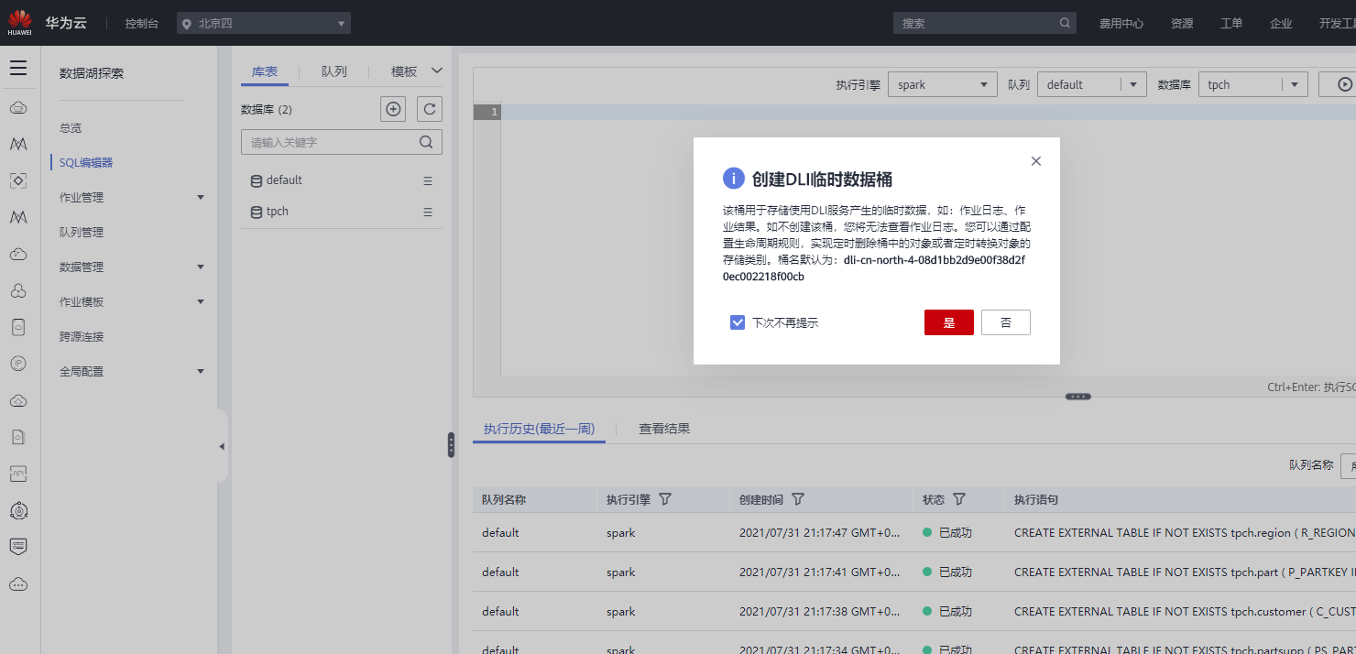The height and width of the screenshot is (654, 1356).
Task: Click the search magnifier in top bar
Action: coord(1065,23)
